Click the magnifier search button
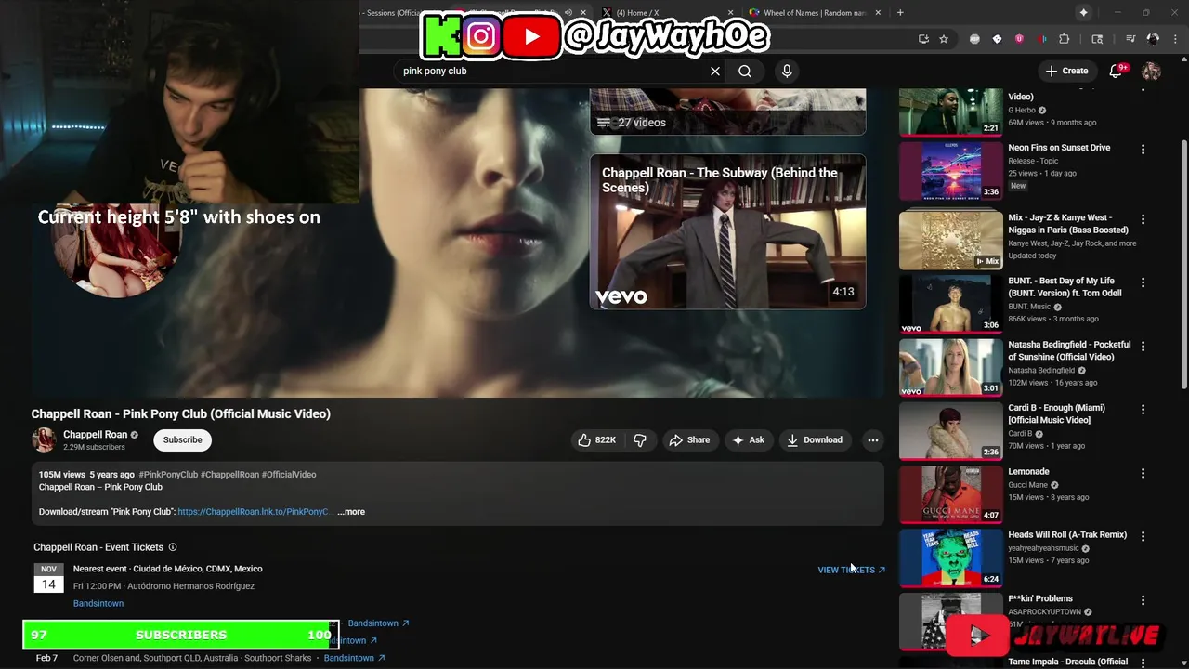Viewport: 1189px width, 669px height. point(745,71)
